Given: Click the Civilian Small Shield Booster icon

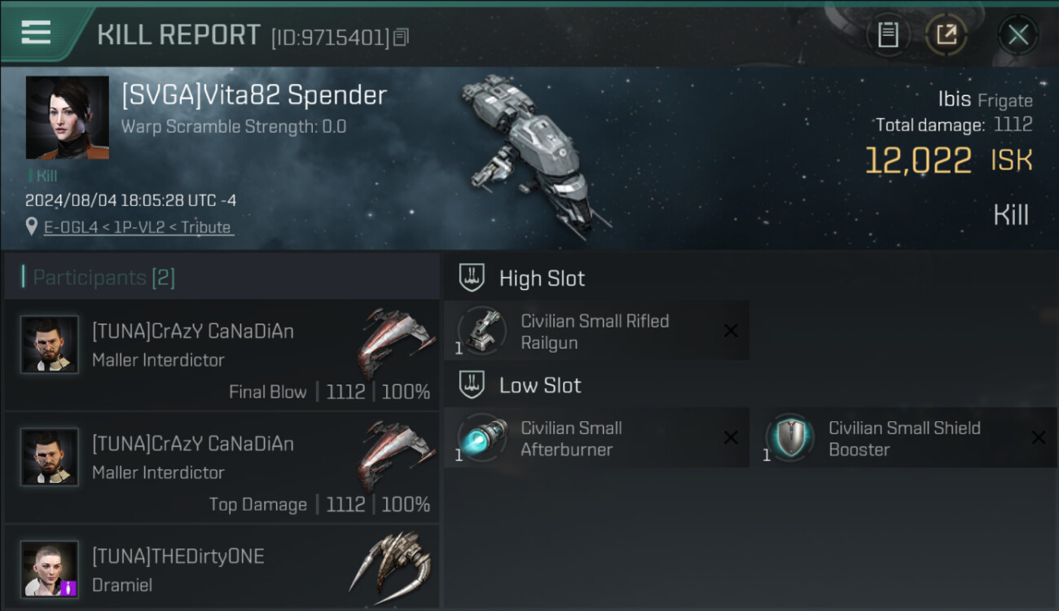Looking at the screenshot, I should click(789, 437).
